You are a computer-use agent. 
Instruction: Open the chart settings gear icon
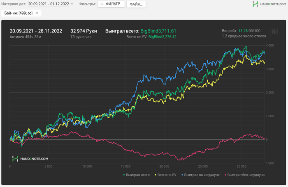274,32
